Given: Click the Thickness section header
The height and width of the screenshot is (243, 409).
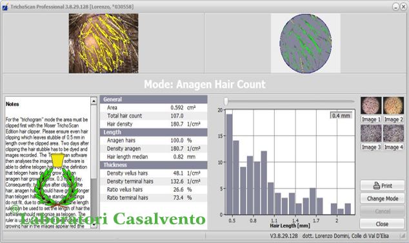Looking at the screenshot, I should [154, 165].
